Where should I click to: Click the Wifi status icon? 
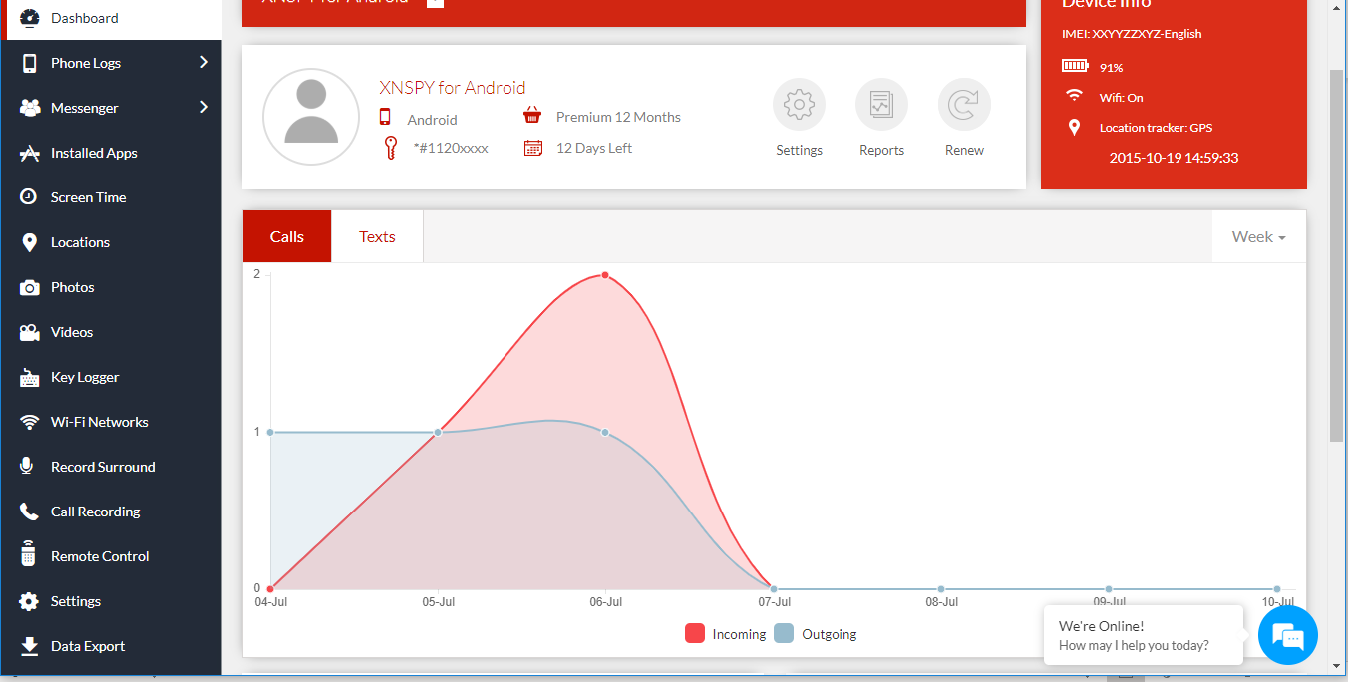pyautogui.click(x=1075, y=96)
